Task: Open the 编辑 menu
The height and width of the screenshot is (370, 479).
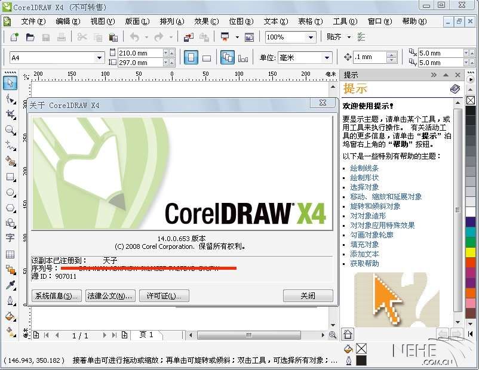Action: 67,21
